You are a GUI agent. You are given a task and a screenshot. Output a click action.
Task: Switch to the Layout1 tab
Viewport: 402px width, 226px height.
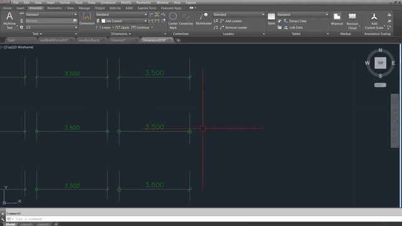coord(26,224)
